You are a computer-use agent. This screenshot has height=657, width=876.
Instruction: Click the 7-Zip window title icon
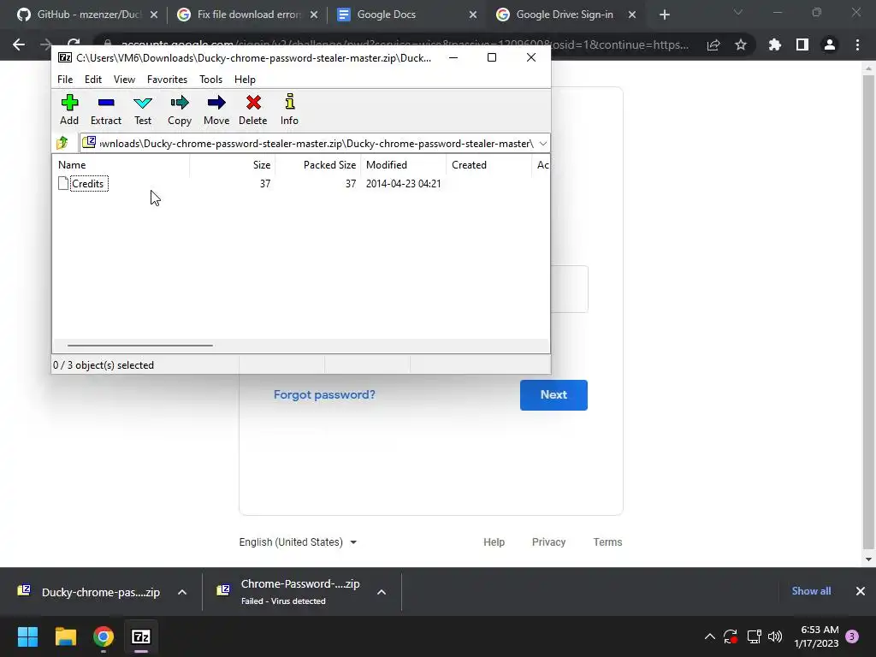(x=65, y=57)
